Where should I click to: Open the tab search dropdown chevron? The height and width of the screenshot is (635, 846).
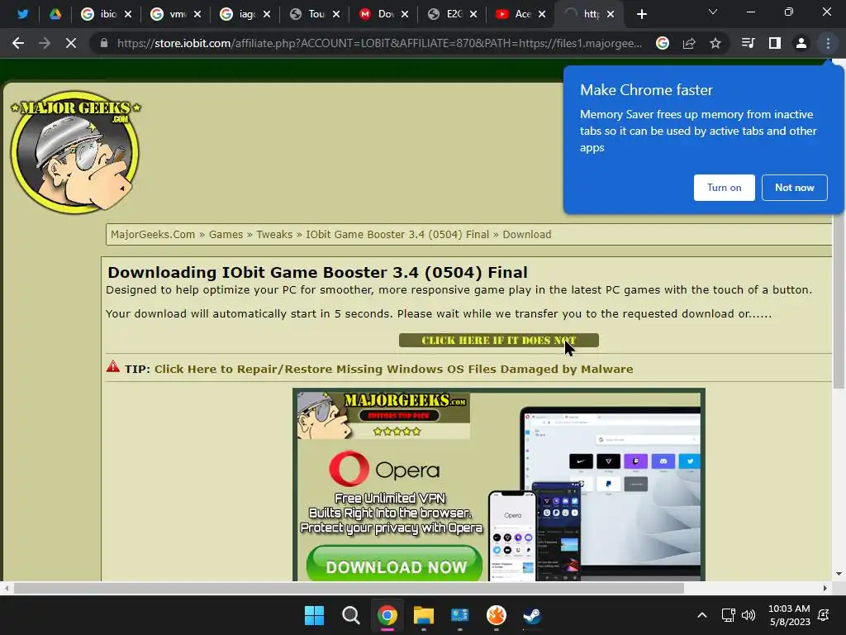tap(713, 12)
